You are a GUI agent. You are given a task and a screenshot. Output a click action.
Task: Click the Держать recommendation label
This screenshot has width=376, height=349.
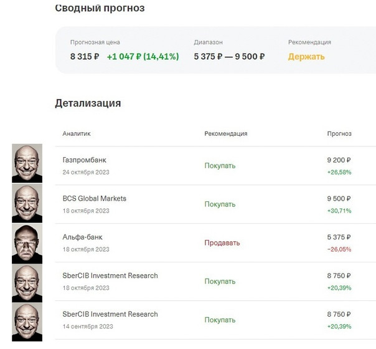coord(306,57)
